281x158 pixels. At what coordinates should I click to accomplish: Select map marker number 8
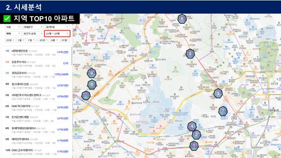coord(182,18)
